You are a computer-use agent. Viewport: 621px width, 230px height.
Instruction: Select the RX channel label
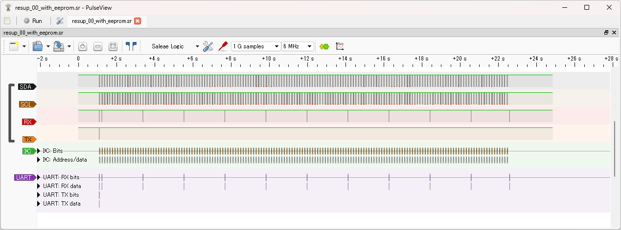click(29, 122)
